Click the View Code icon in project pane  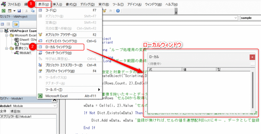(x=2, y=24)
